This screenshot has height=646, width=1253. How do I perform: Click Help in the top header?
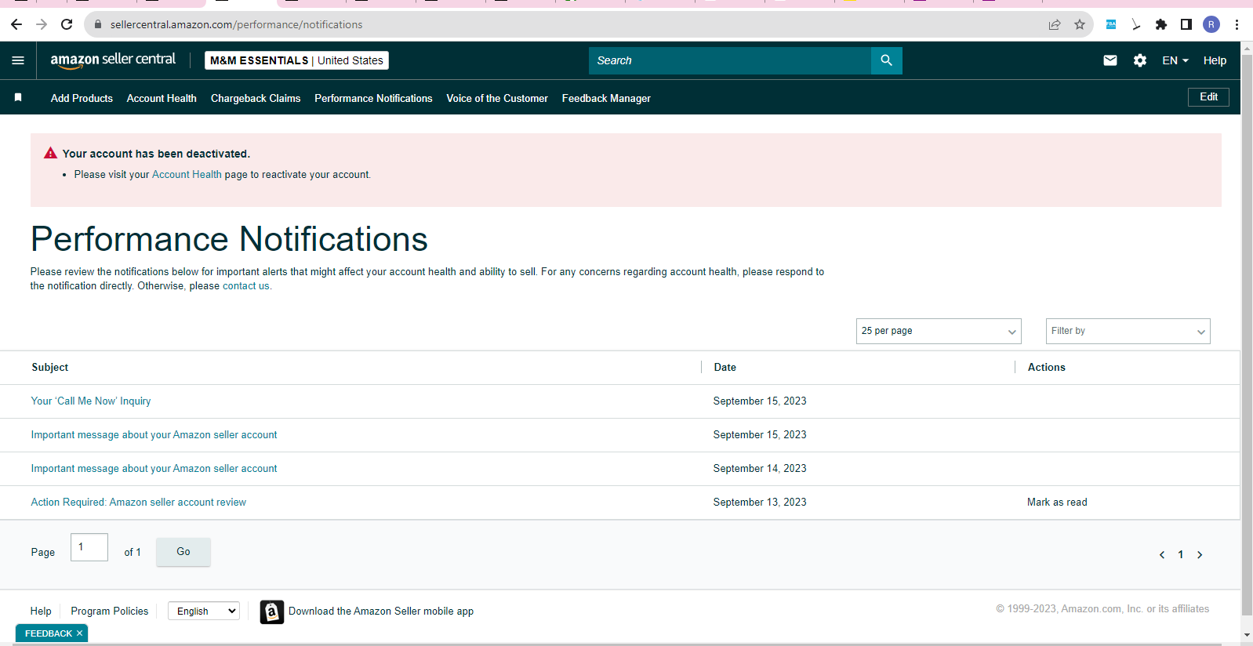[x=1215, y=60]
